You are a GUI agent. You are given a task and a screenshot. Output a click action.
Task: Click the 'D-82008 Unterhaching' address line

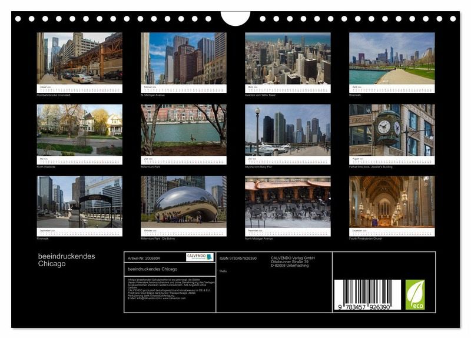290,265
